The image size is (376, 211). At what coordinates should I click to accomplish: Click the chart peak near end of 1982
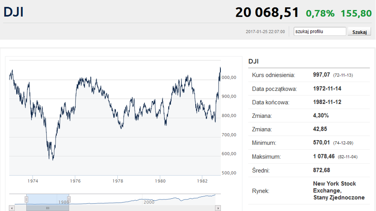pyautogui.click(x=220, y=68)
